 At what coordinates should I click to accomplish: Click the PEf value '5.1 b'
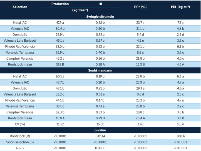180,46
